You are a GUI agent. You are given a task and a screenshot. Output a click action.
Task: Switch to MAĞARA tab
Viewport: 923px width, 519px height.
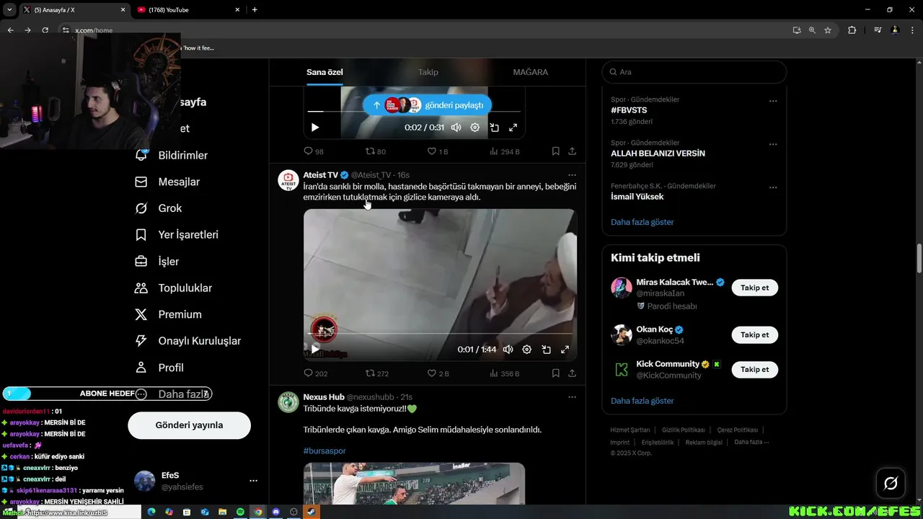tap(531, 72)
